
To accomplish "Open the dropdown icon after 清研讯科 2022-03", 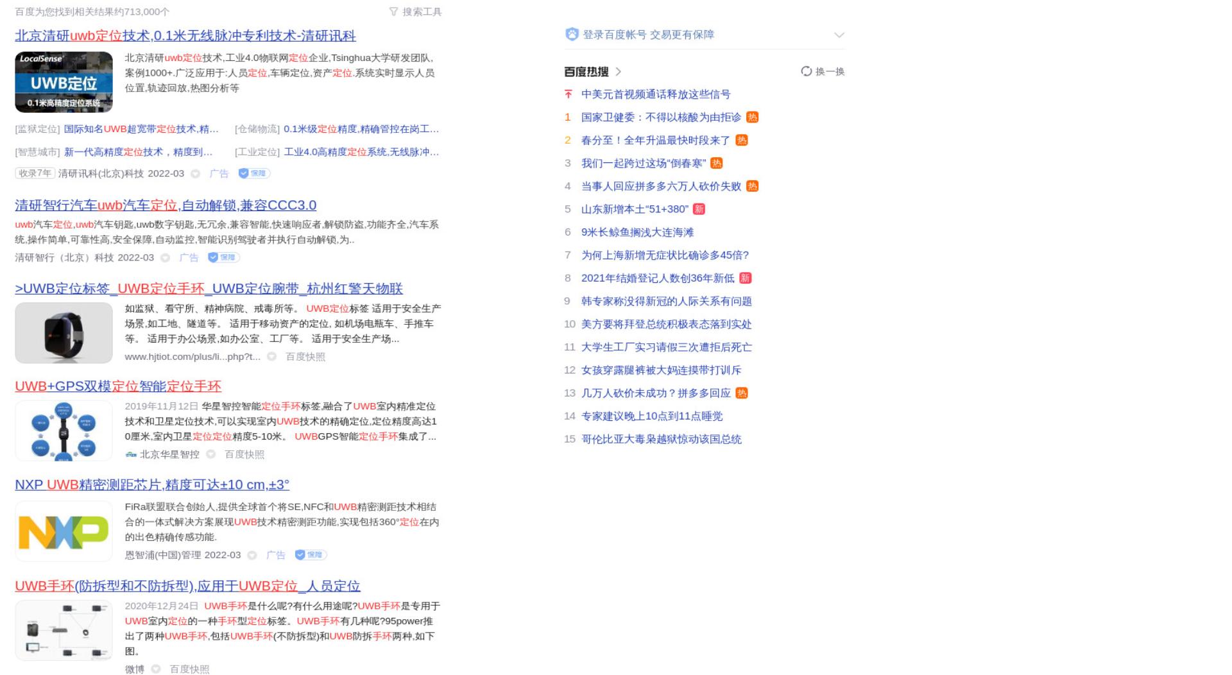I will click(196, 174).
